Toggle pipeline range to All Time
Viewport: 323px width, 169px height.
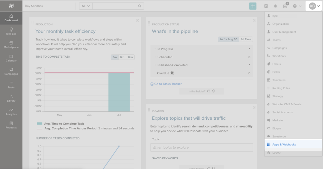tap(246, 39)
